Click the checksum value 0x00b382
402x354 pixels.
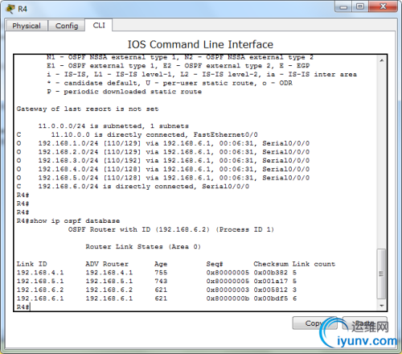coord(271,273)
